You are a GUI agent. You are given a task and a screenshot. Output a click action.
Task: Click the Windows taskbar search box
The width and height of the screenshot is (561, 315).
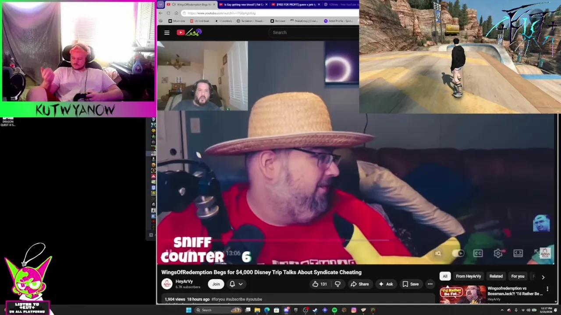pyautogui.click(x=218, y=310)
